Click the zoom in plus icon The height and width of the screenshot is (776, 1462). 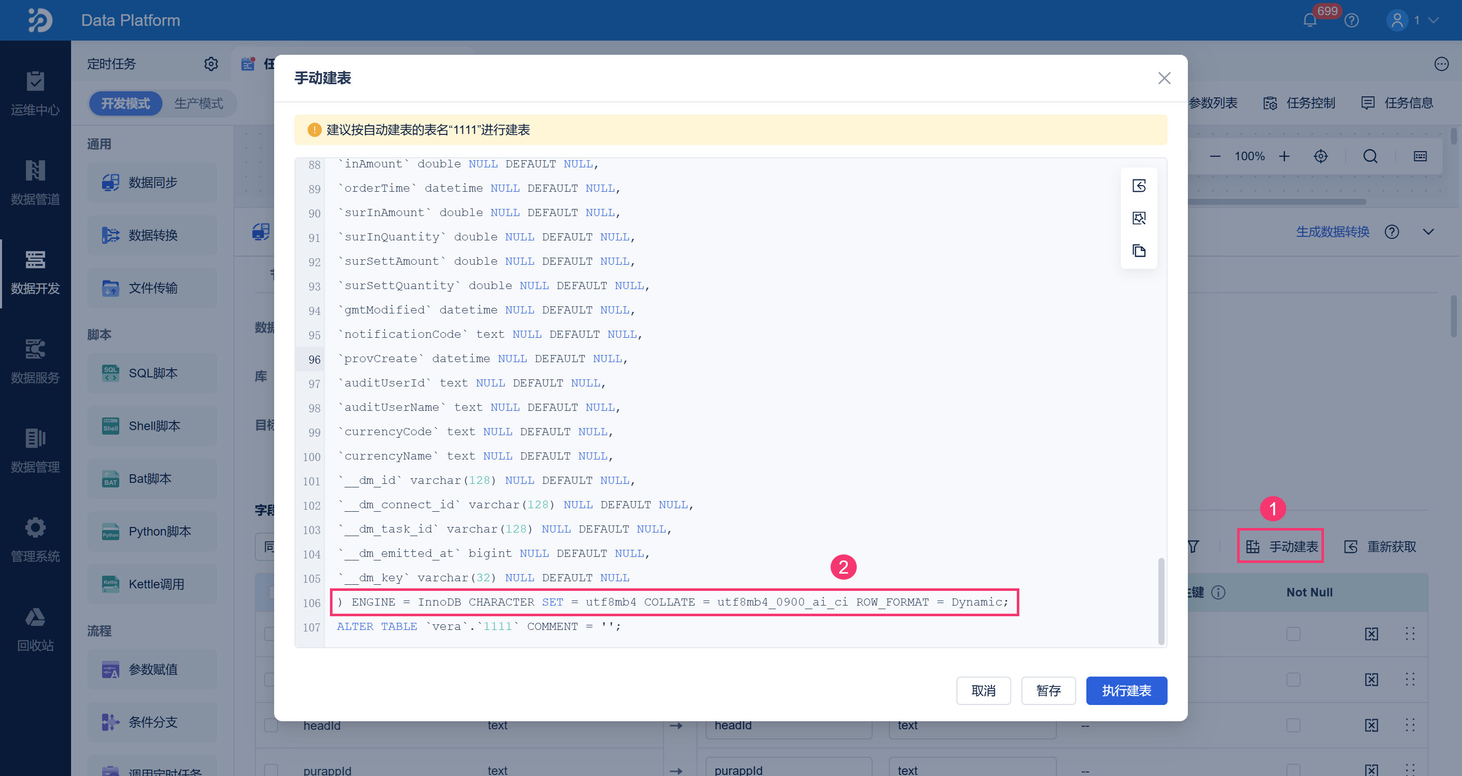[x=1284, y=156]
